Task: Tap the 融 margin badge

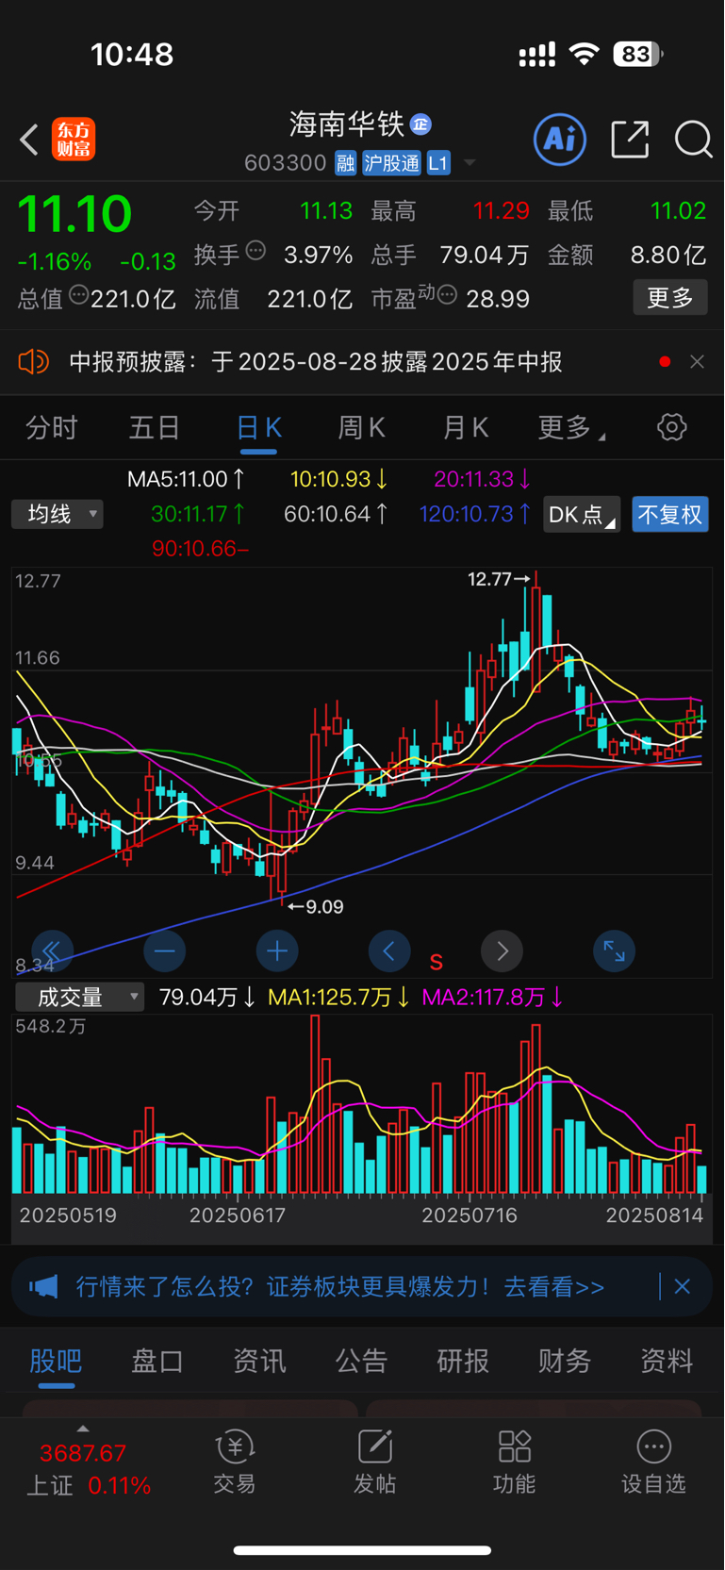Action: (345, 163)
